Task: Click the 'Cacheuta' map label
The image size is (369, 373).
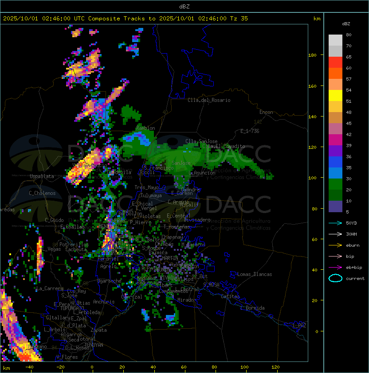Action: point(76,249)
